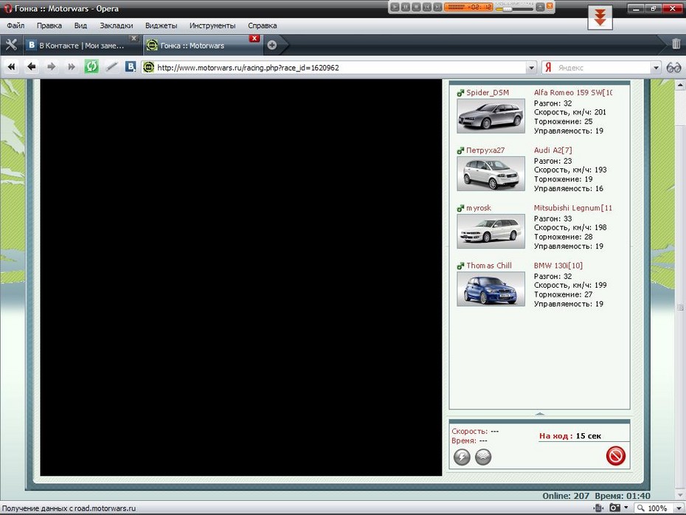Open the closed tabs trash icon
This screenshot has height=515, width=686.
point(676,44)
